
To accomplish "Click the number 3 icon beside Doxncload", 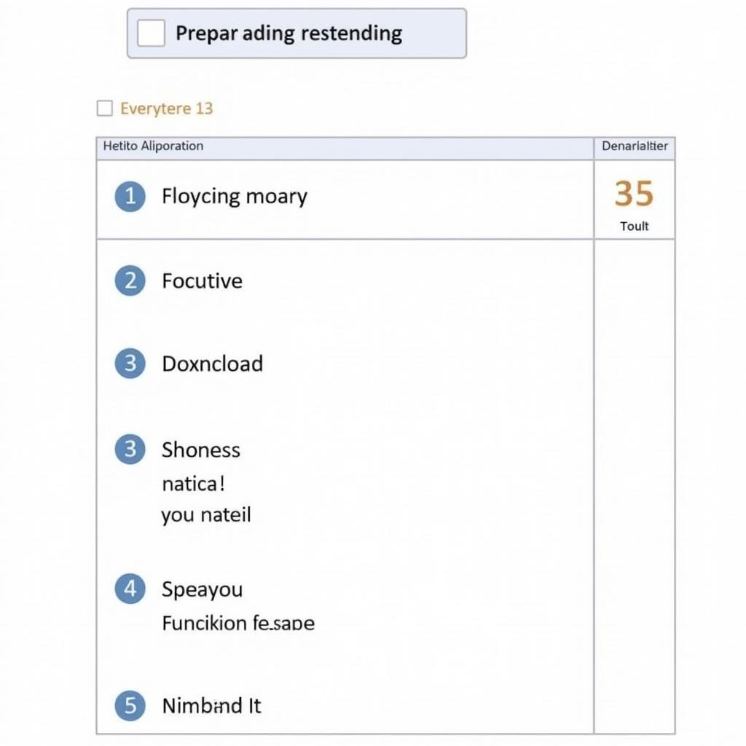I will [x=130, y=363].
